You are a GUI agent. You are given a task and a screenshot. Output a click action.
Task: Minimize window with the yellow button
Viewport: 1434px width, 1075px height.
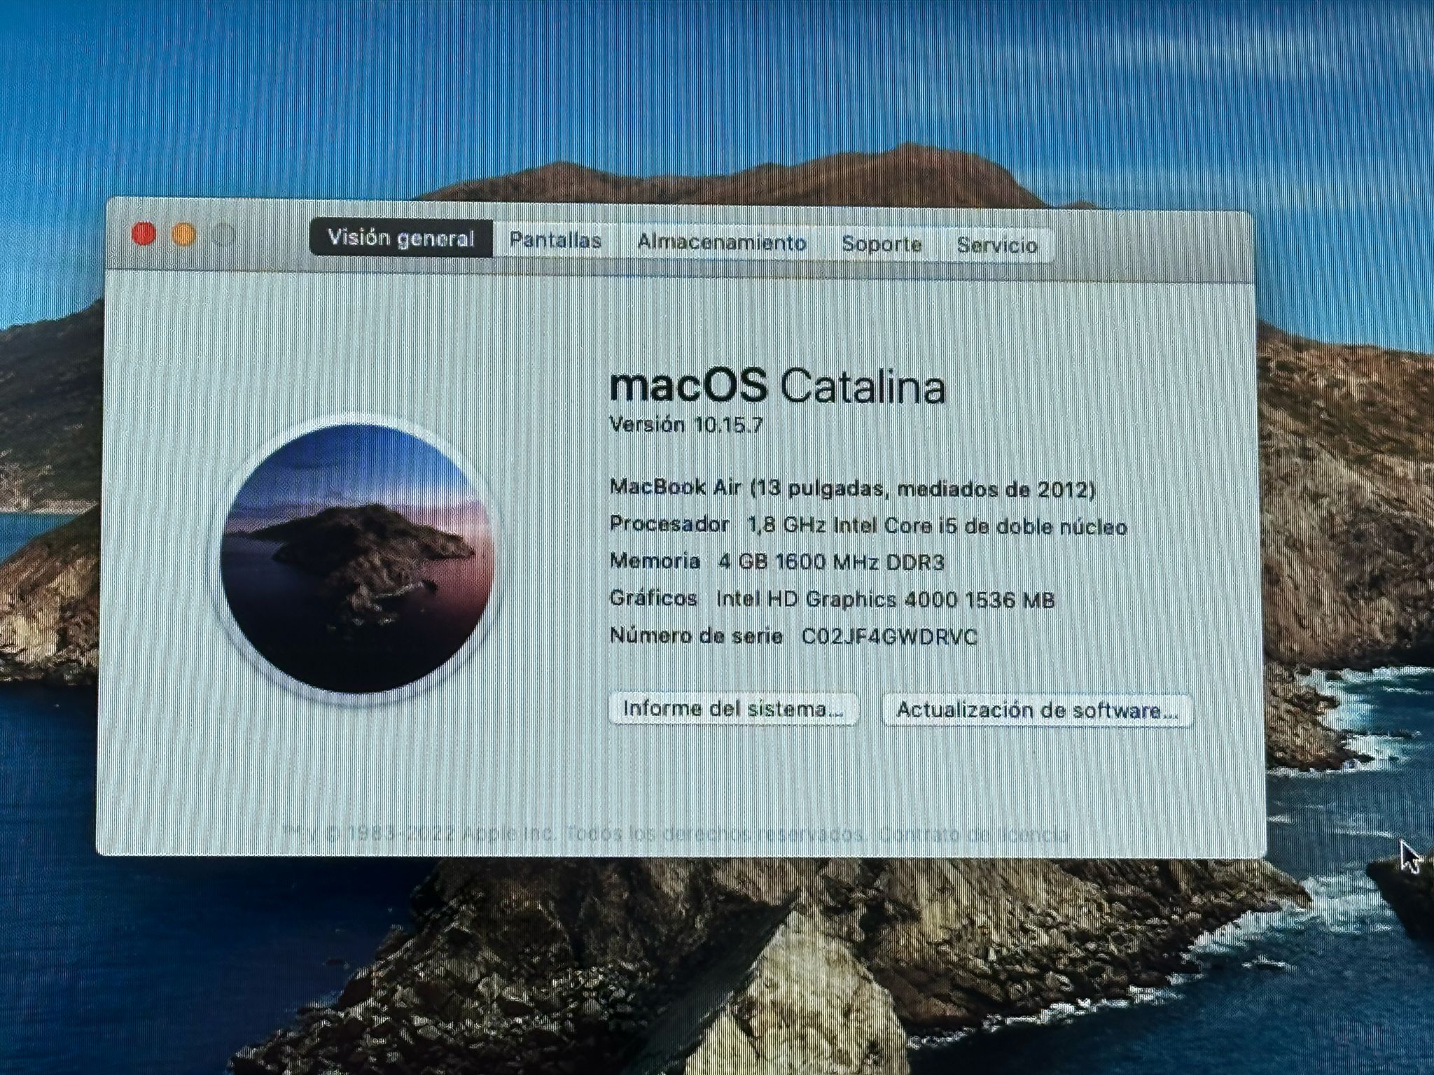(x=183, y=234)
